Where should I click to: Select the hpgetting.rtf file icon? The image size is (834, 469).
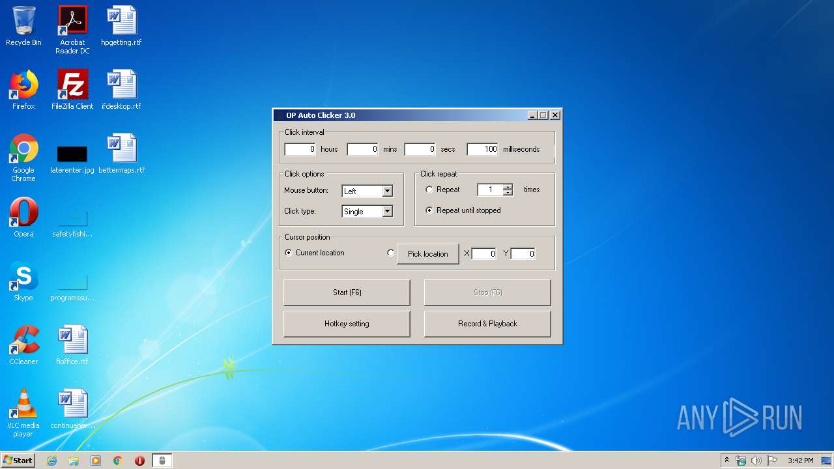point(121,27)
